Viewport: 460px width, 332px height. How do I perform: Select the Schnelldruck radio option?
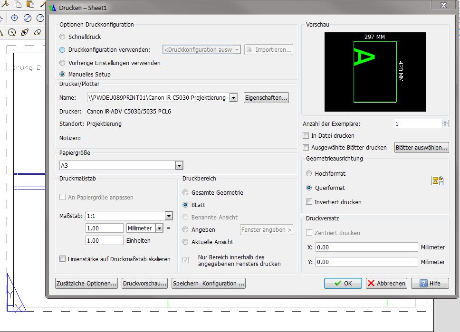62,37
